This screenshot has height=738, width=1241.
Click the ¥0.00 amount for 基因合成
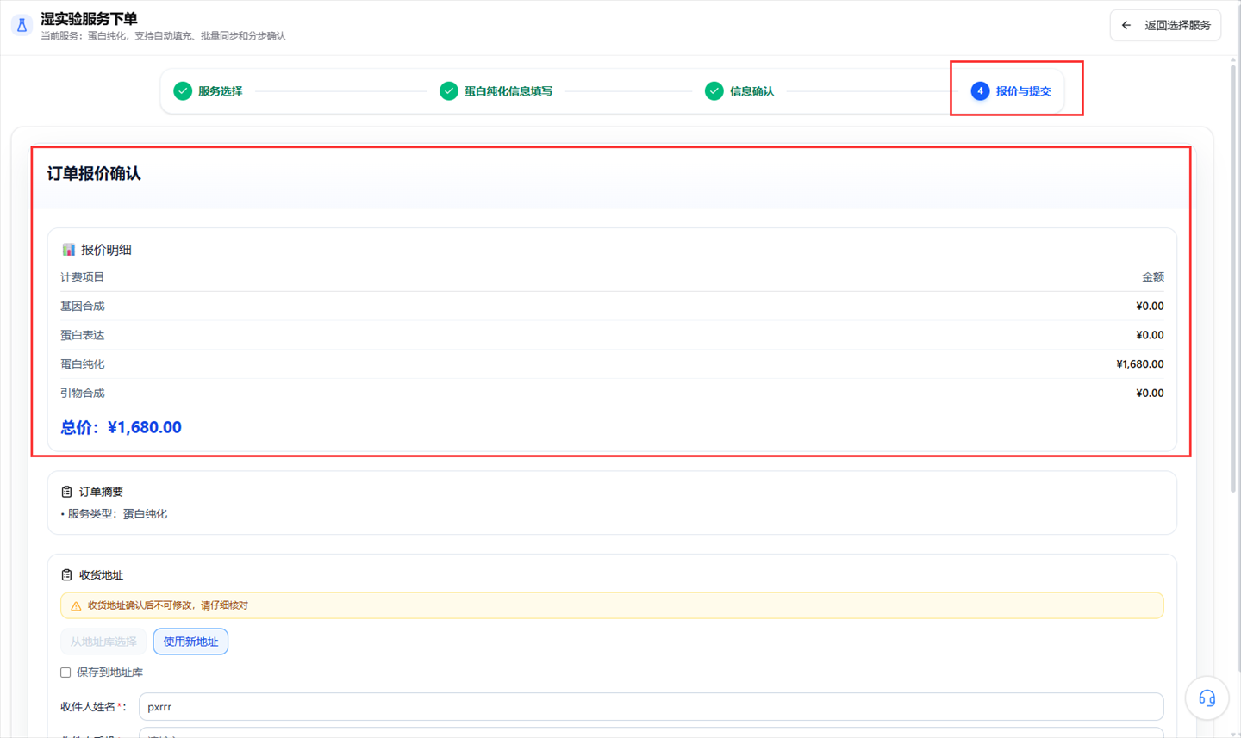(1150, 307)
